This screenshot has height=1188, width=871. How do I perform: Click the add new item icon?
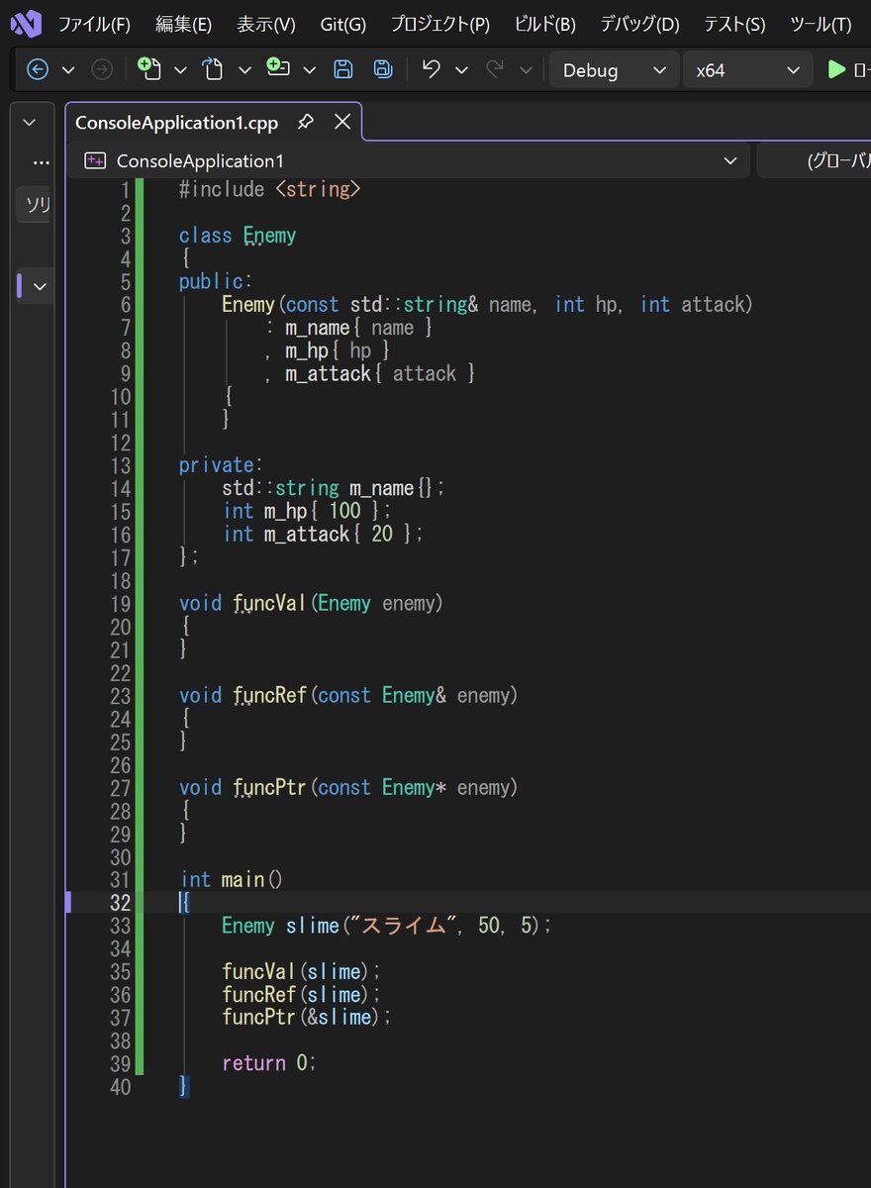pyautogui.click(x=278, y=68)
